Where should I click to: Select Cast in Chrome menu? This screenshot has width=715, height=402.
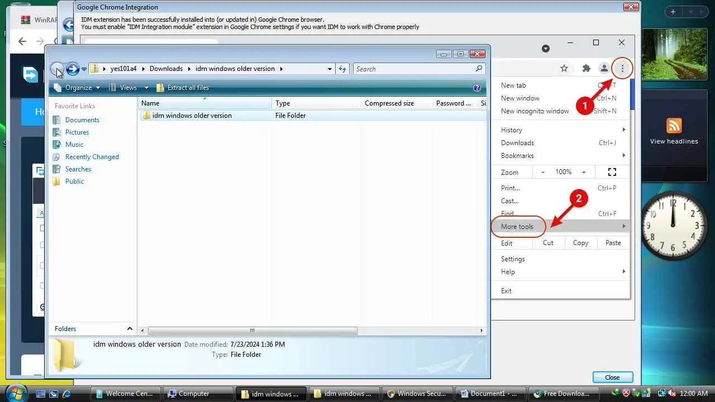tap(561, 201)
